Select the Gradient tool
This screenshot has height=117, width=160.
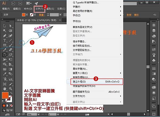pyautogui.click(x=10, y=69)
